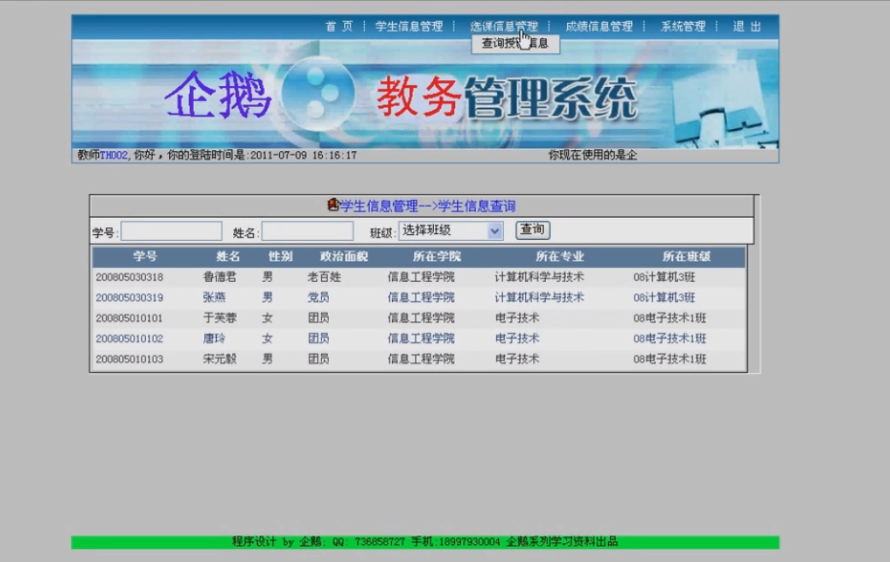Viewport: 890px width, 562px height.
Task: Click the 姓名 column header
Action: [x=228, y=256]
